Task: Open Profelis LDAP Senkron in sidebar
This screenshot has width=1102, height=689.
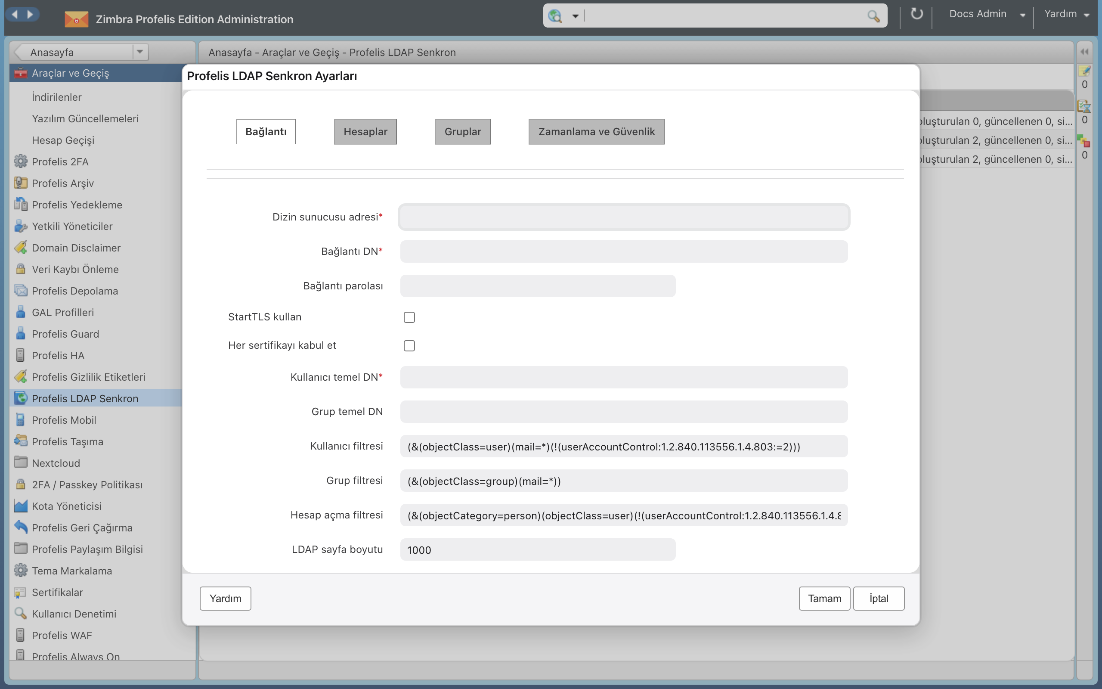Action: tap(96, 398)
